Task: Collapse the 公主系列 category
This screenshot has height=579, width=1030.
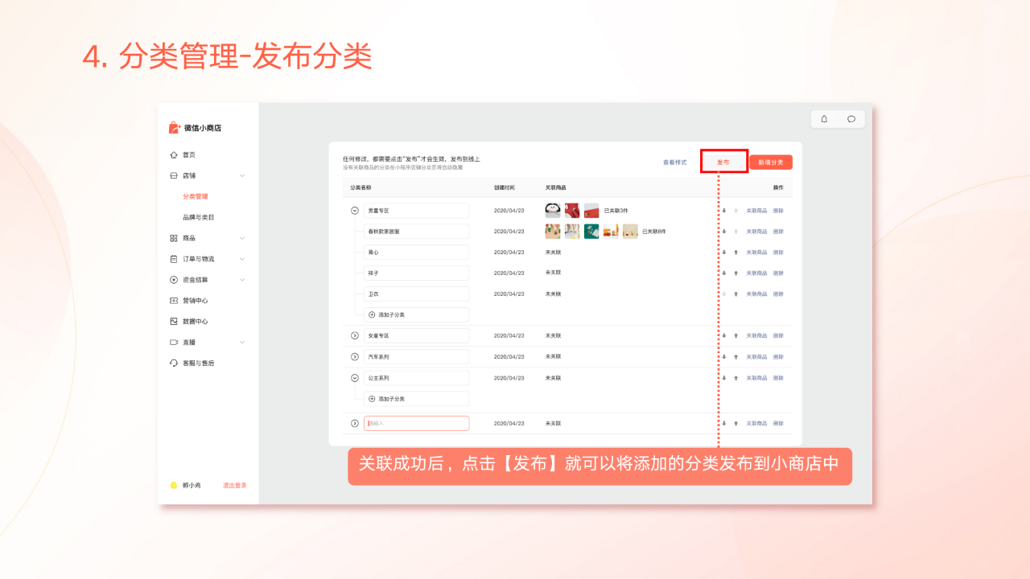Action: point(354,378)
